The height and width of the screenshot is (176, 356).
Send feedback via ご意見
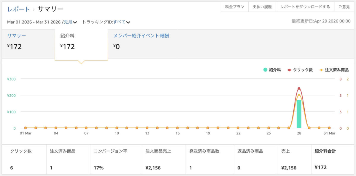pyautogui.click(x=344, y=6)
